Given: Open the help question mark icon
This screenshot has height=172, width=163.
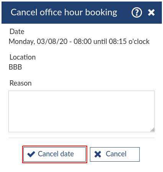Looking at the screenshot, I should 137,12.
